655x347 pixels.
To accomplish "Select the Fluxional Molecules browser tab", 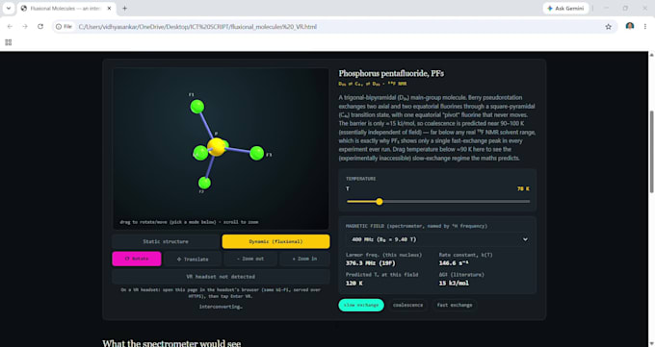I will pos(66,9).
